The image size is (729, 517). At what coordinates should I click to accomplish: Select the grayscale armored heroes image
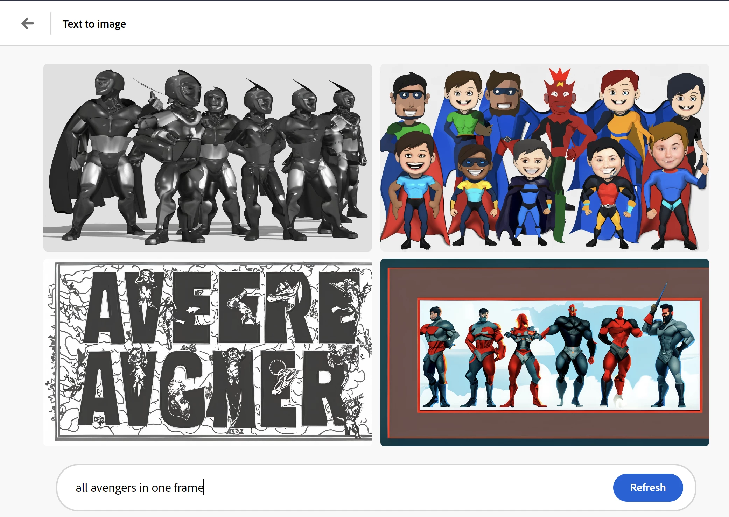[x=208, y=157]
